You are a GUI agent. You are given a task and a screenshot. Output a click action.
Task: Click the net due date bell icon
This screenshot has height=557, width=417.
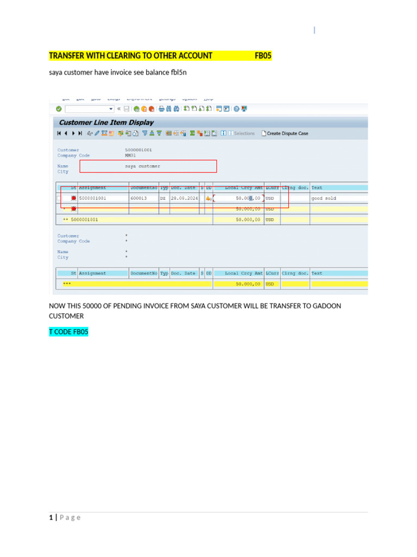[208, 198]
